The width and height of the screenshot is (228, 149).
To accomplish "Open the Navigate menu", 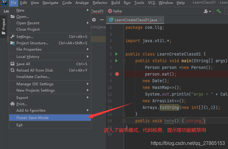I will [x=50, y=3].
